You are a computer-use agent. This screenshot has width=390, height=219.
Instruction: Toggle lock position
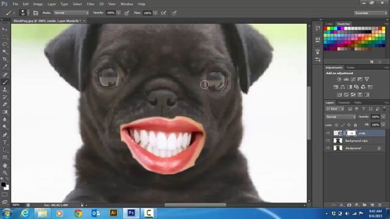tap(349, 125)
